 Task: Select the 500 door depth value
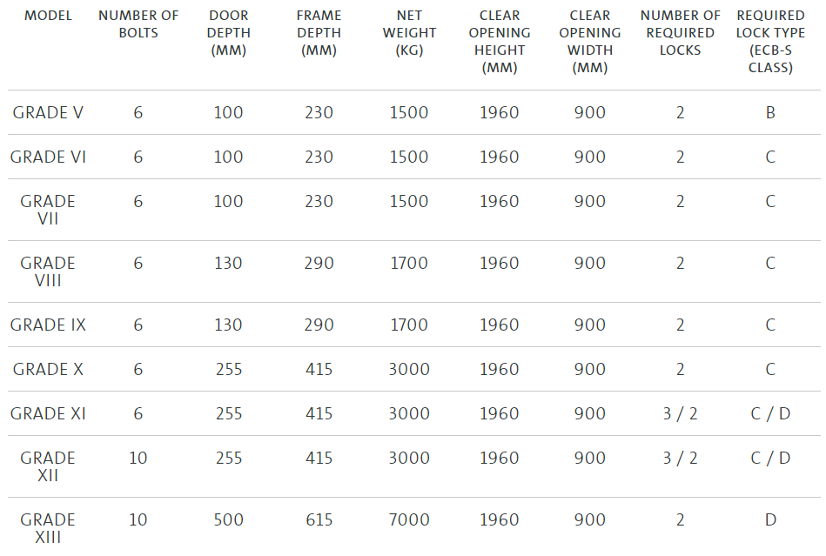pos(229,519)
